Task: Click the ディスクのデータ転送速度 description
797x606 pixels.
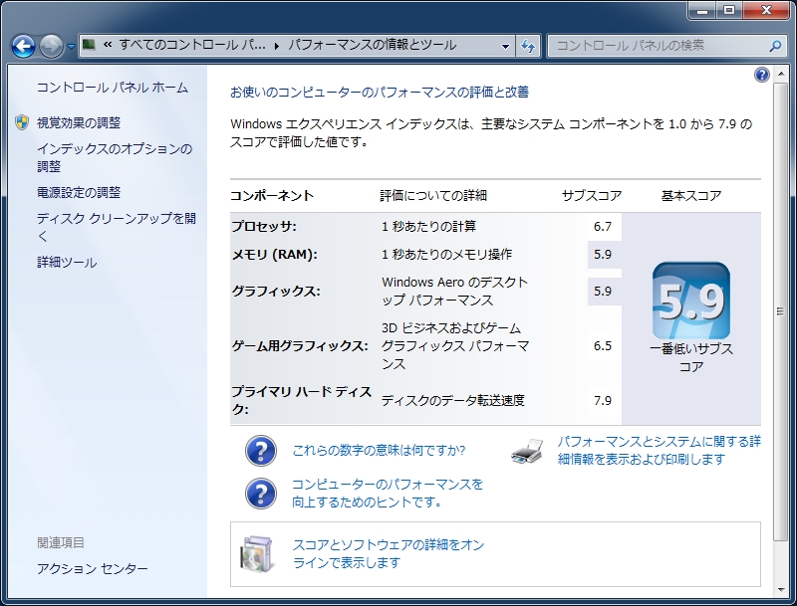Action: tap(453, 401)
